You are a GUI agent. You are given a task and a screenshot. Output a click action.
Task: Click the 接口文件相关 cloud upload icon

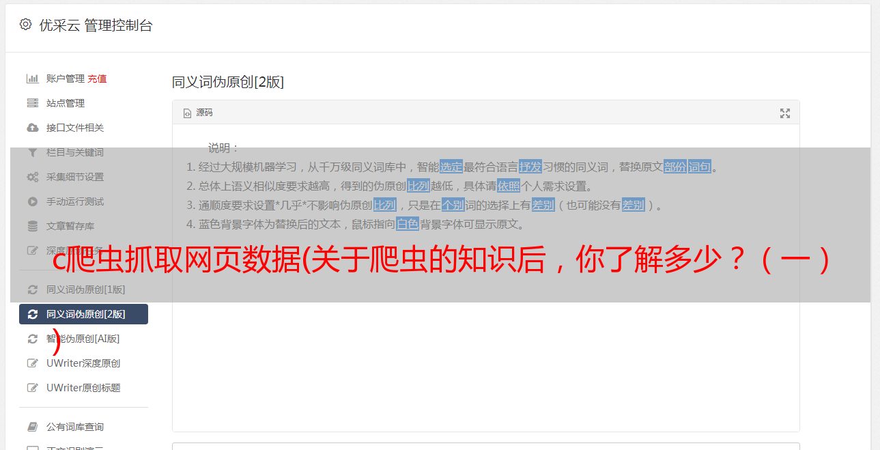pos(32,128)
